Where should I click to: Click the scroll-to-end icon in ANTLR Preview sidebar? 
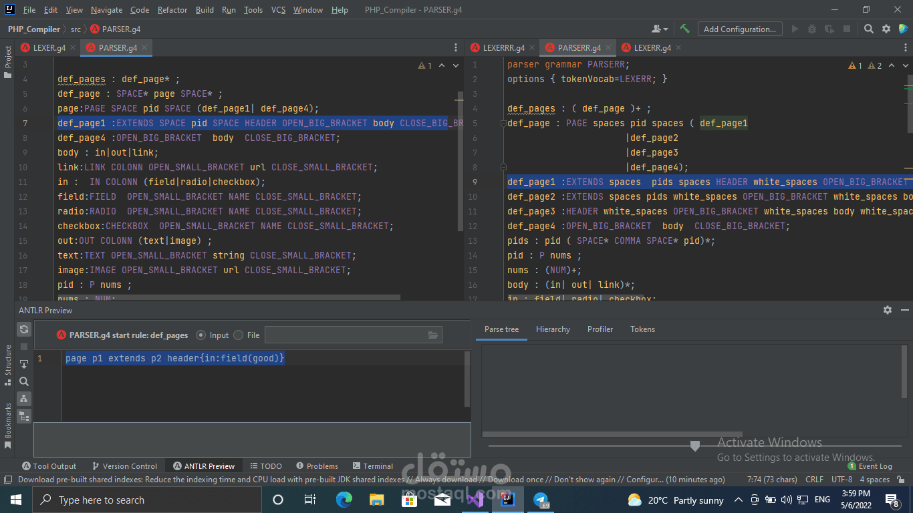click(24, 364)
